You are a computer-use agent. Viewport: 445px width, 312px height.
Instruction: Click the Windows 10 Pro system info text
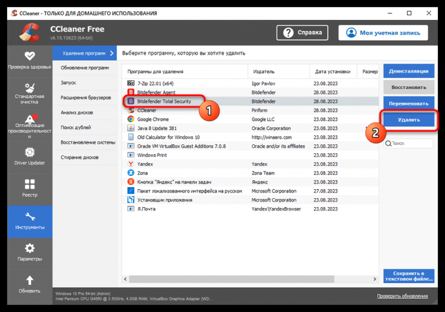(83, 294)
